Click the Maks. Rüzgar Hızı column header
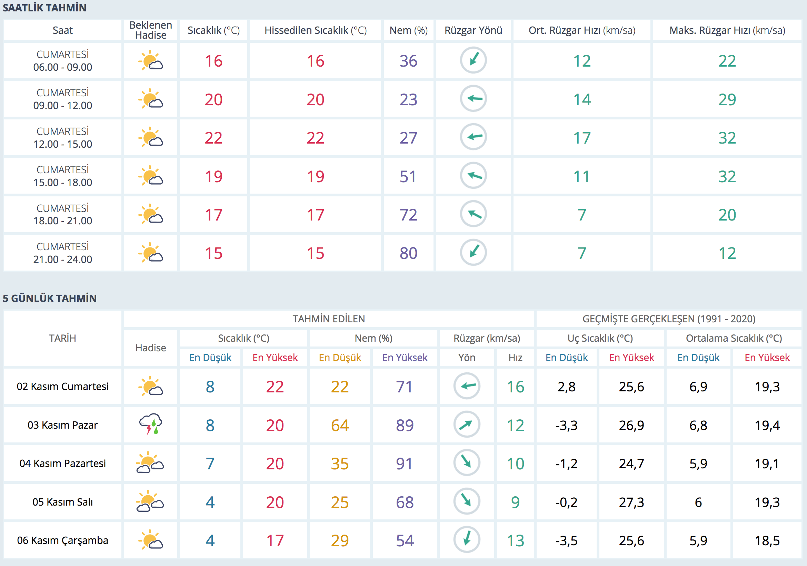Screen dimensions: 807x566 click(x=727, y=30)
